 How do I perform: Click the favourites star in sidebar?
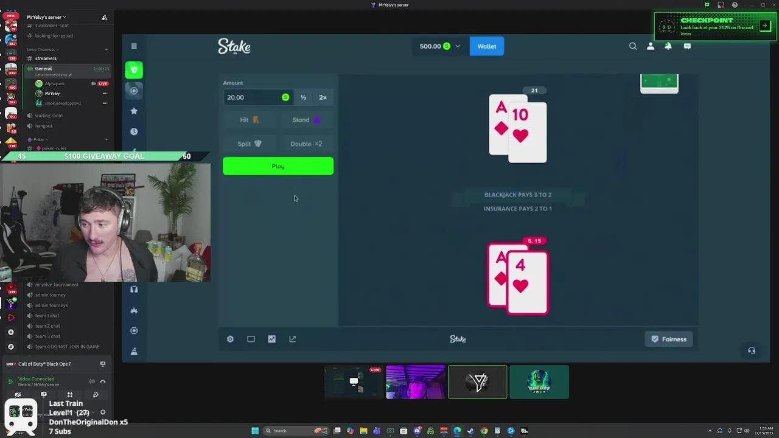[134, 111]
